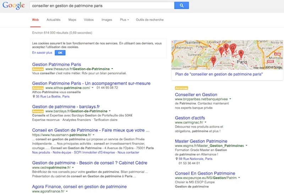This screenshot has width=284, height=194.
Task: Open Conseil en Gestion de Patrimoine haussmann result
Action: tap(91, 130)
